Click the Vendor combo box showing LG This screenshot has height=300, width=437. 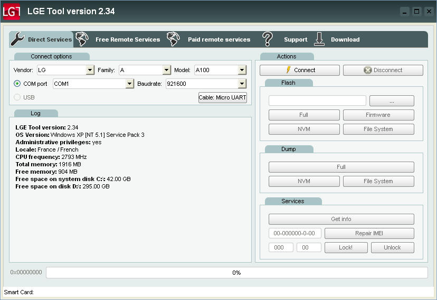[x=65, y=70]
